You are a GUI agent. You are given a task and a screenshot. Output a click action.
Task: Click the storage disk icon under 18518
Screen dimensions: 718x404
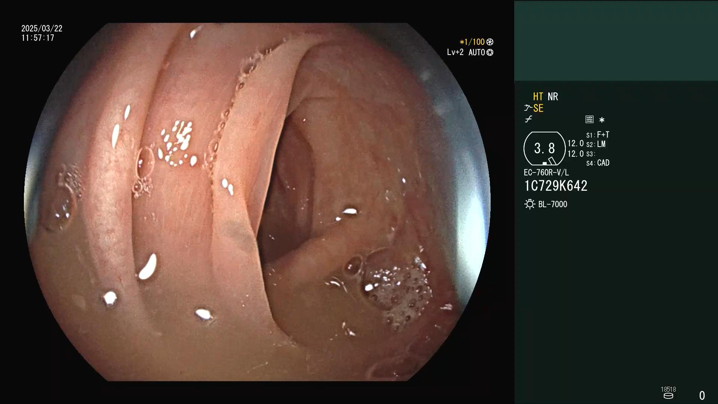668,396
